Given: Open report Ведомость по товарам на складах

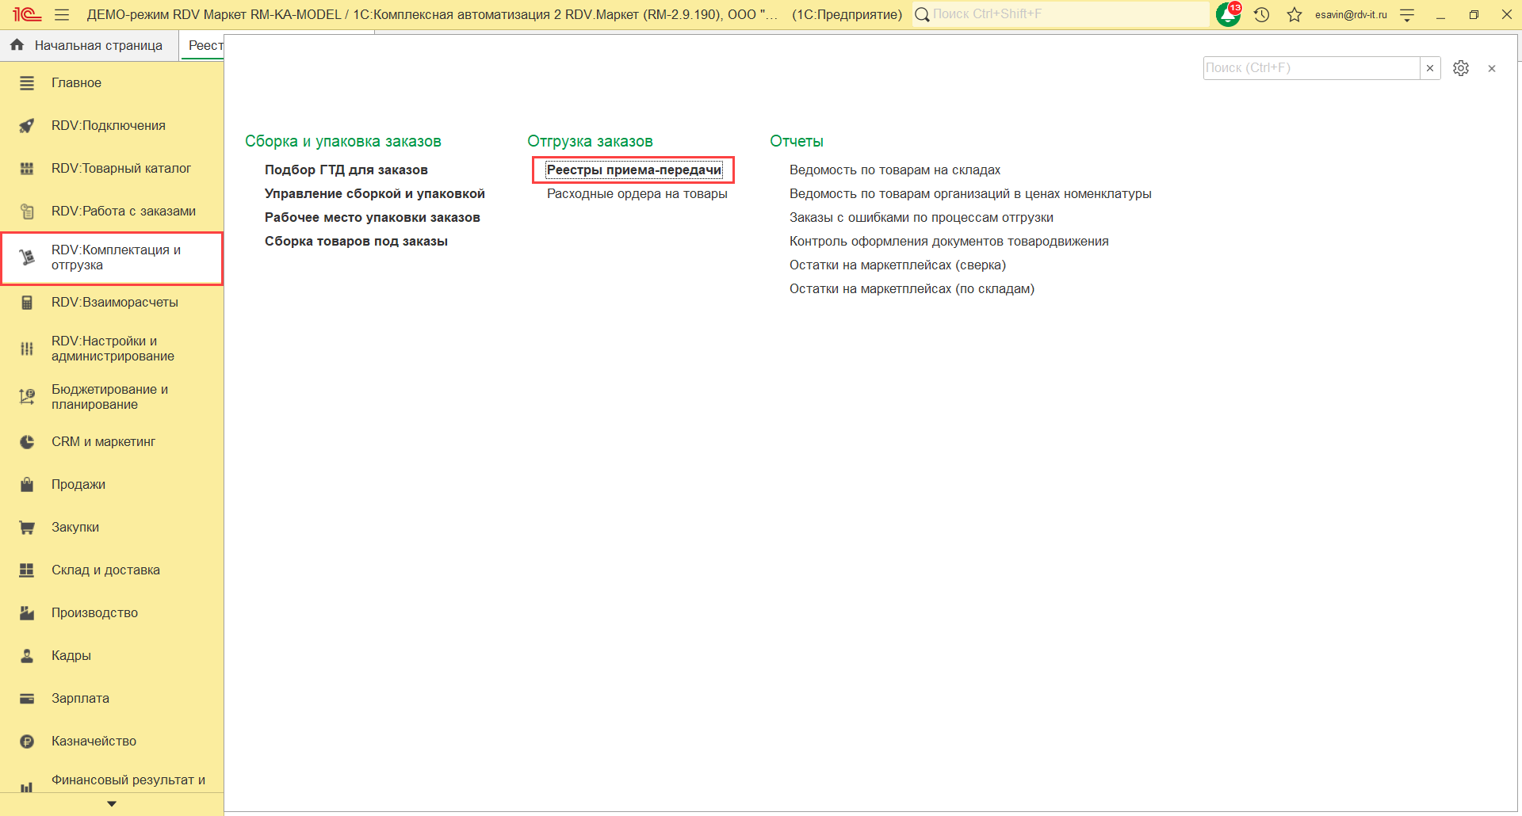Looking at the screenshot, I should (895, 170).
